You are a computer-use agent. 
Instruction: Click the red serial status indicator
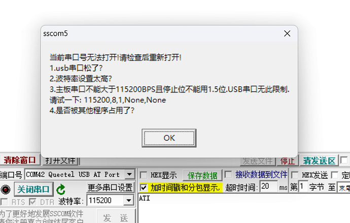(6, 189)
